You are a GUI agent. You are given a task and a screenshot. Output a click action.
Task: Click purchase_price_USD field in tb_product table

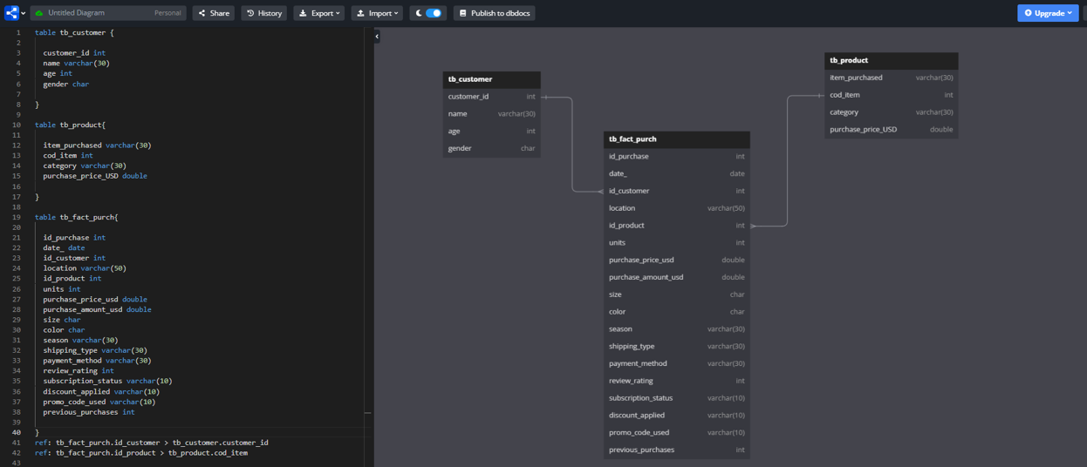tap(892, 130)
